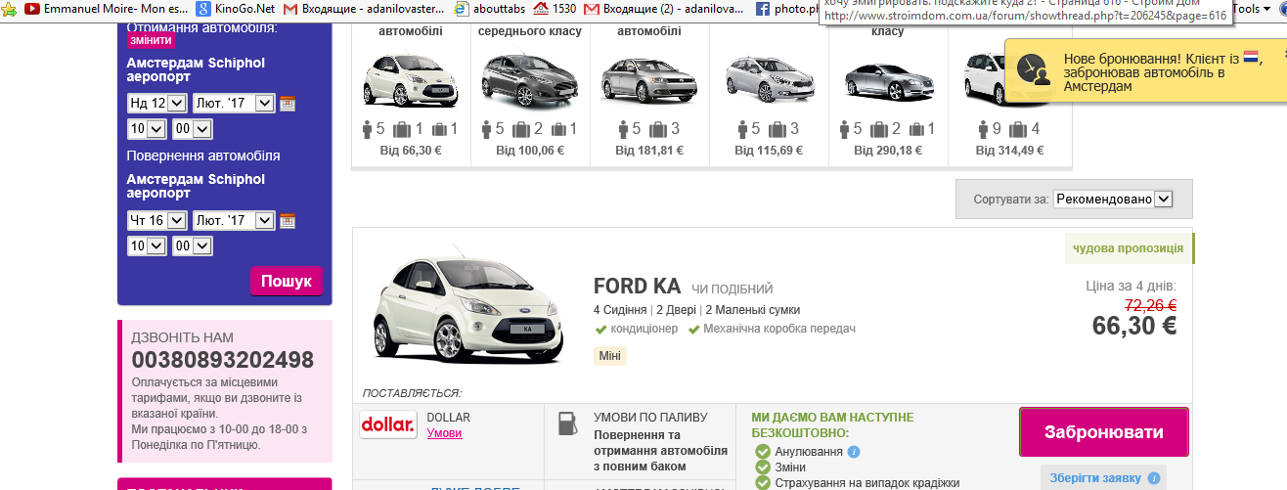1287x490 pixels.
Task: Click the Netherlands flag in the notification
Action: (1253, 59)
